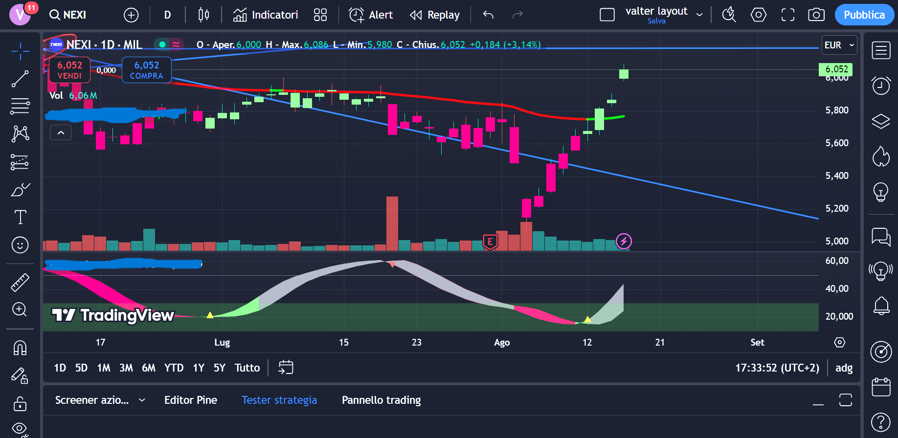Open the object tree layers panel
This screenshot has width=898, height=438.
point(881,121)
